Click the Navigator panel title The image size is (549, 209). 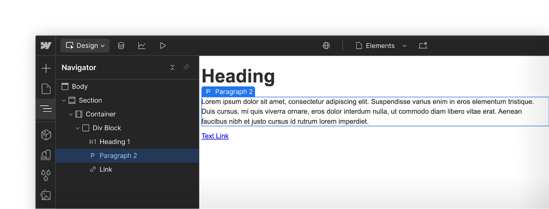point(79,68)
